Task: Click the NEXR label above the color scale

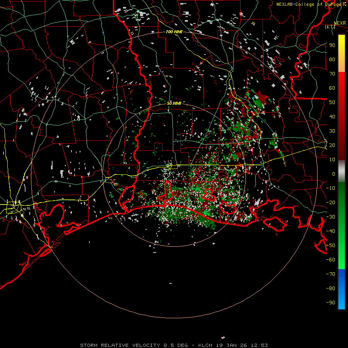Action: coord(340,23)
